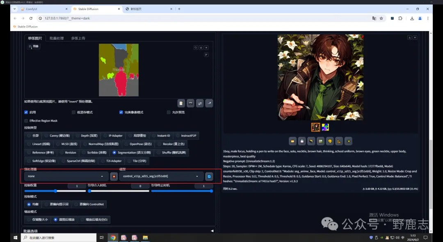Open Chrome extensions puzzle icon
This screenshot has width=443, height=242.
click(x=400, y=18)
